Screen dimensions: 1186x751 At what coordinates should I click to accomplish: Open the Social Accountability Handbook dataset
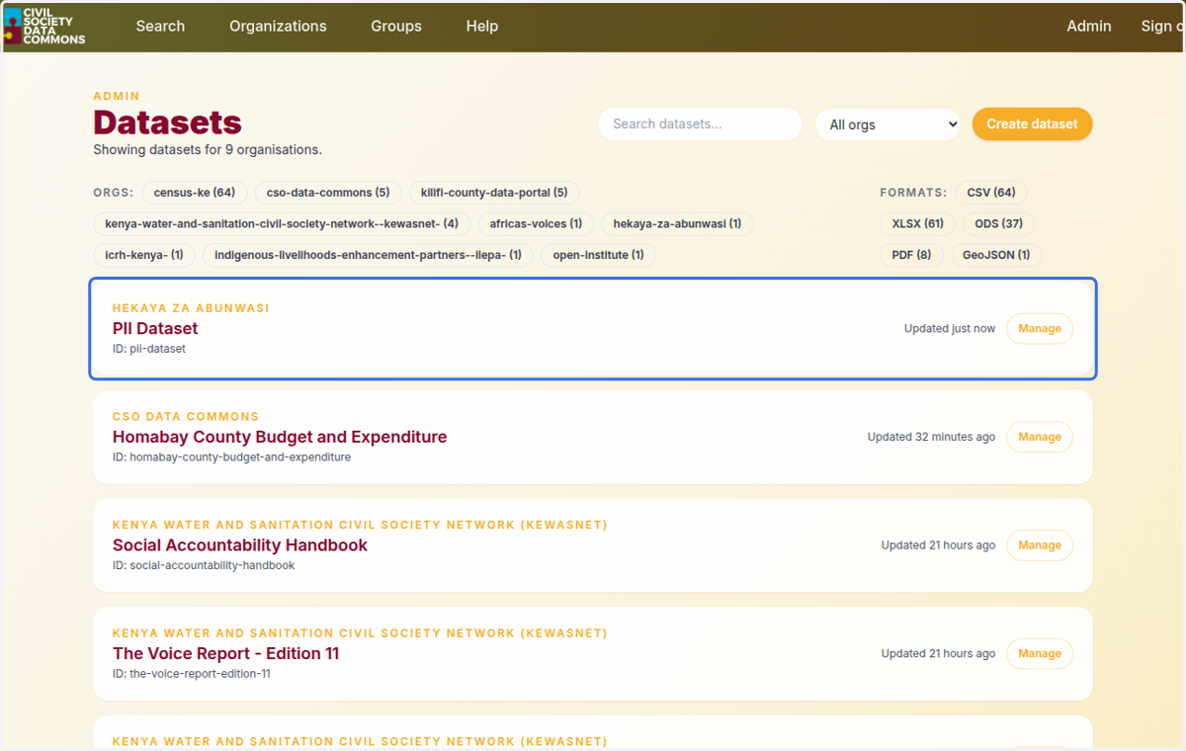click(x=240, y=545)
